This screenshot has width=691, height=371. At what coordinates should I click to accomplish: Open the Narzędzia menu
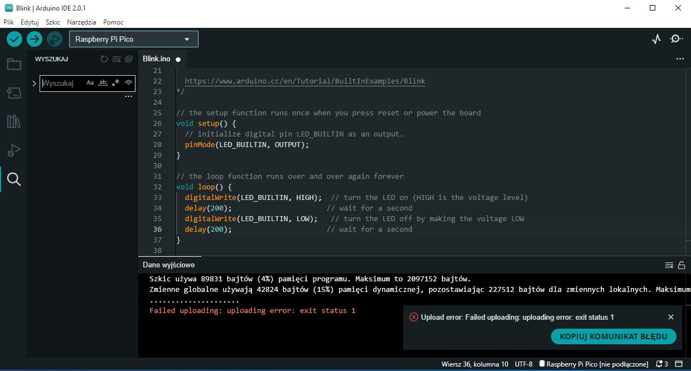point(81,22)
